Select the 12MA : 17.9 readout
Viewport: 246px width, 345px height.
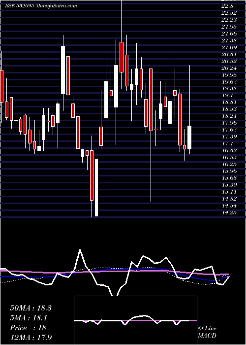[x=31, y=338]
